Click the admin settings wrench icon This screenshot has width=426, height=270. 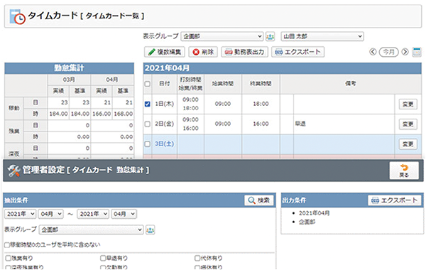pos(13,171)
